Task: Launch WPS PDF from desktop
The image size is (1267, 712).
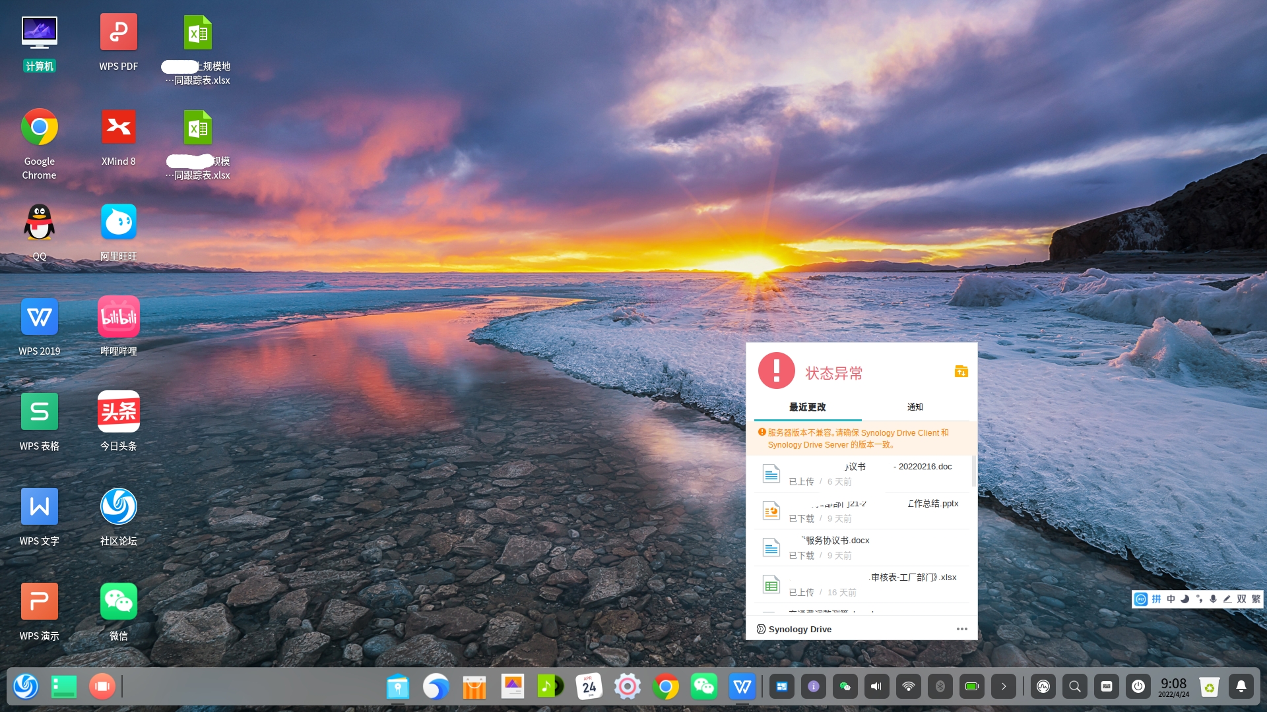Action: coord(119,32)
